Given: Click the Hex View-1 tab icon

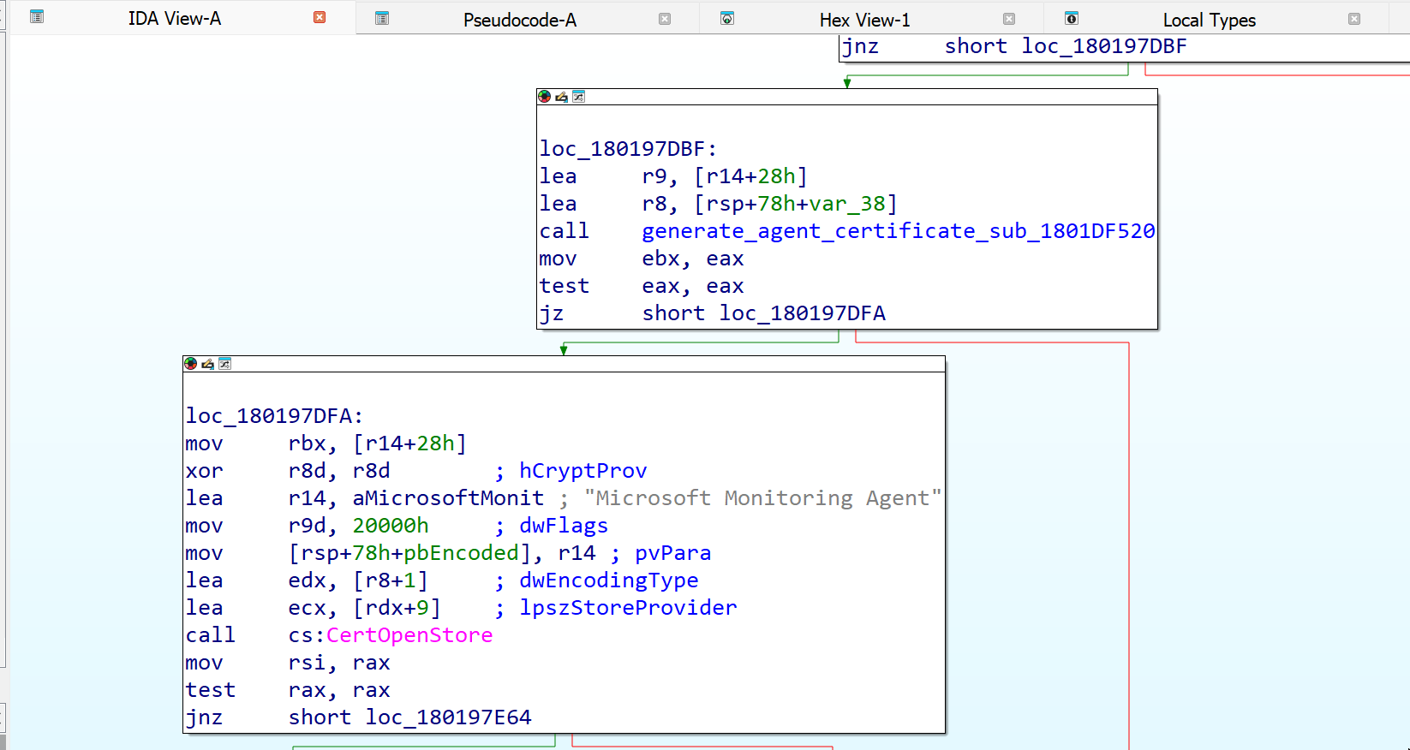Looking at the screenshot, I should pyautogui.click(x=727, y=18).
